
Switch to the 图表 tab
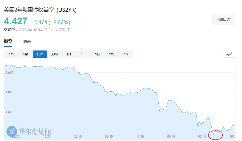click(x=27, y=42)
